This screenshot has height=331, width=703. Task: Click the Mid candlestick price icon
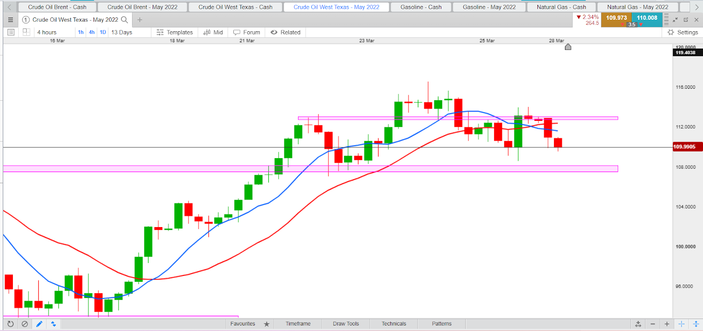point(207,32)
